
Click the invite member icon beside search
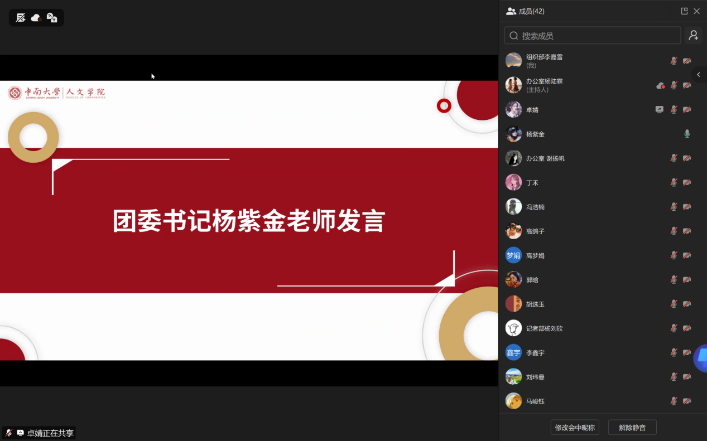tap(693, 36)
